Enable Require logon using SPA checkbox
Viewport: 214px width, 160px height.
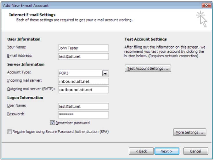pos(10,132)
